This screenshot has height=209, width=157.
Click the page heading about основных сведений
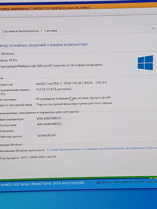point(44,45)
